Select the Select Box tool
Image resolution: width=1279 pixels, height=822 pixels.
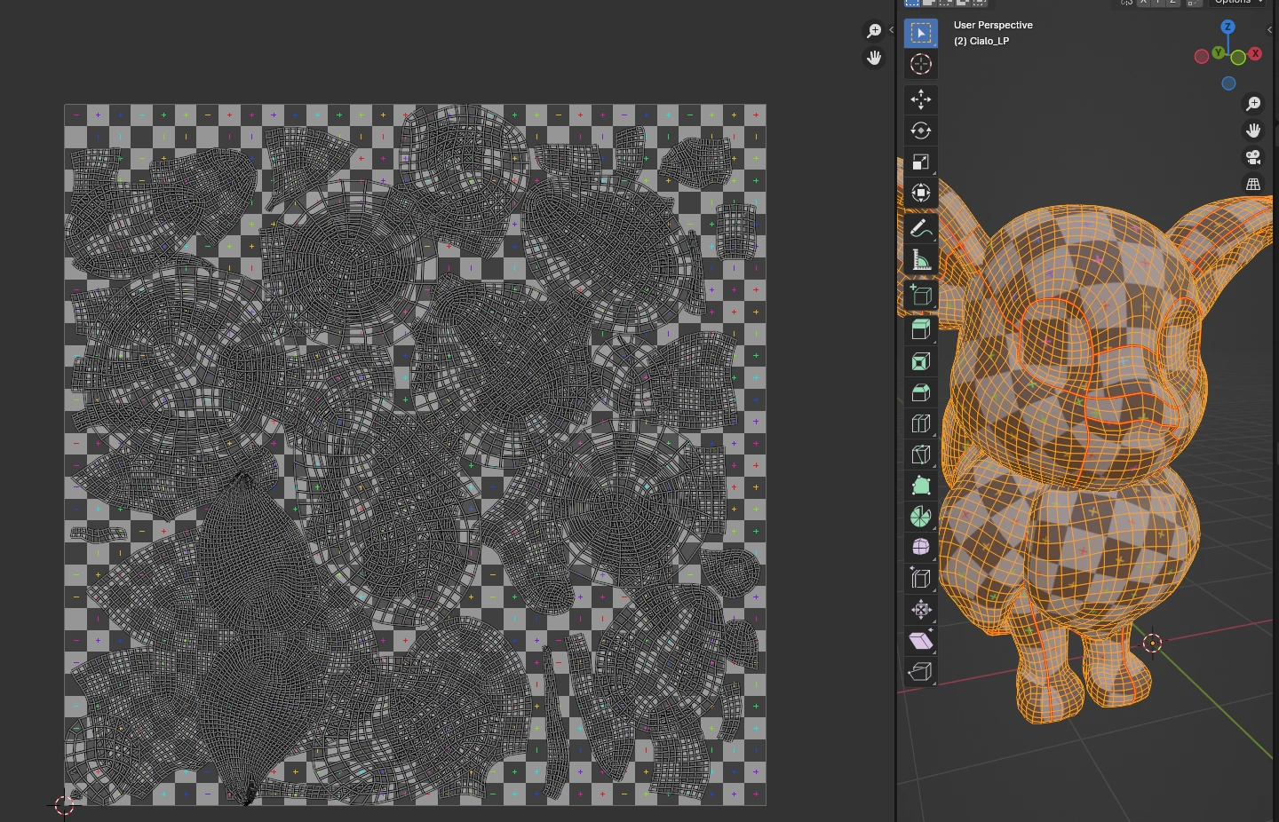coord(921,33)
